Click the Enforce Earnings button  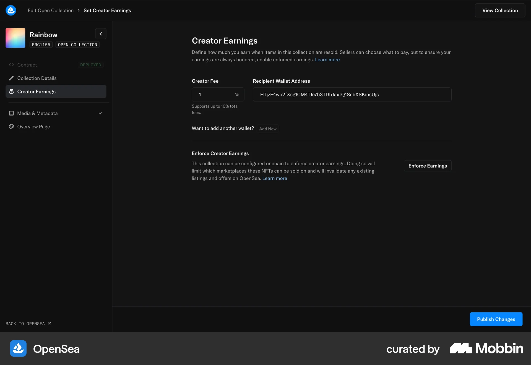click(x=428, y=166)
